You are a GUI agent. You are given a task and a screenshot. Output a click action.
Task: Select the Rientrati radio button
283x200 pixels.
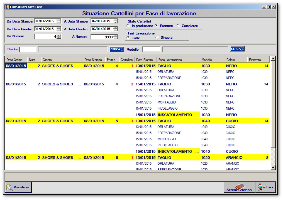click(x=156, y=26)
